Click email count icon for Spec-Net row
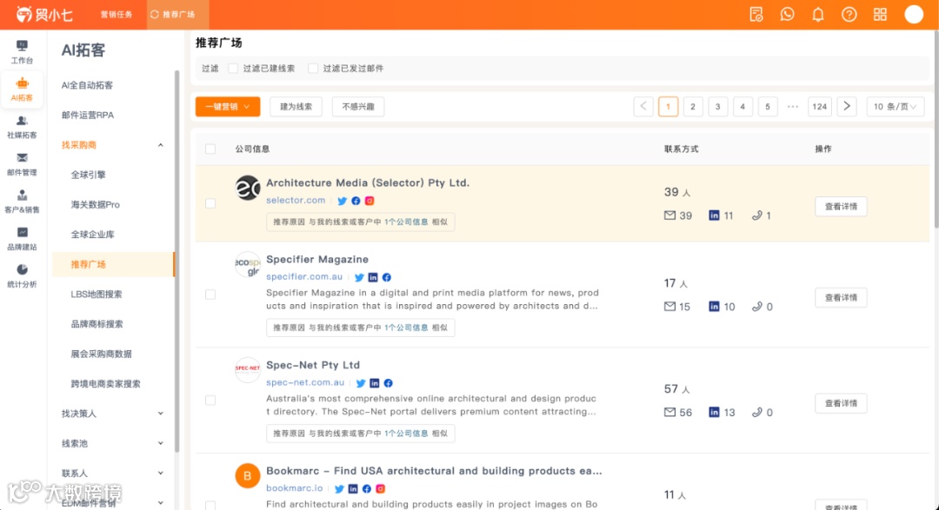This screenshot has height=510, width=939. tap(669, 412)
